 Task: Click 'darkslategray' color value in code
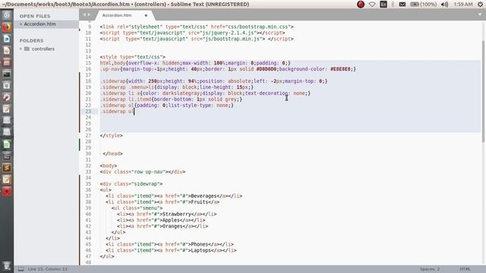(x=181, y=93)
